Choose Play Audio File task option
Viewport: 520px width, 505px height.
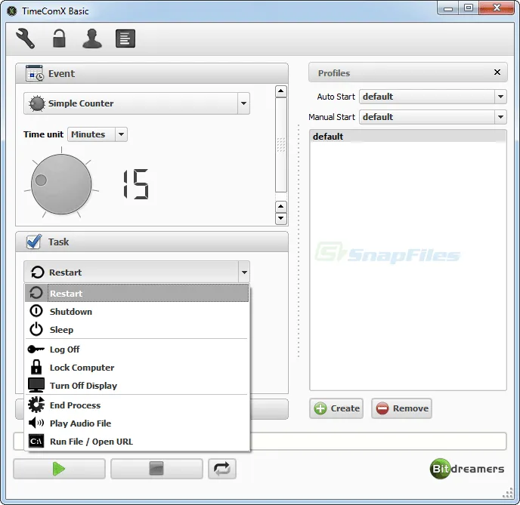(x=137, y=423)
